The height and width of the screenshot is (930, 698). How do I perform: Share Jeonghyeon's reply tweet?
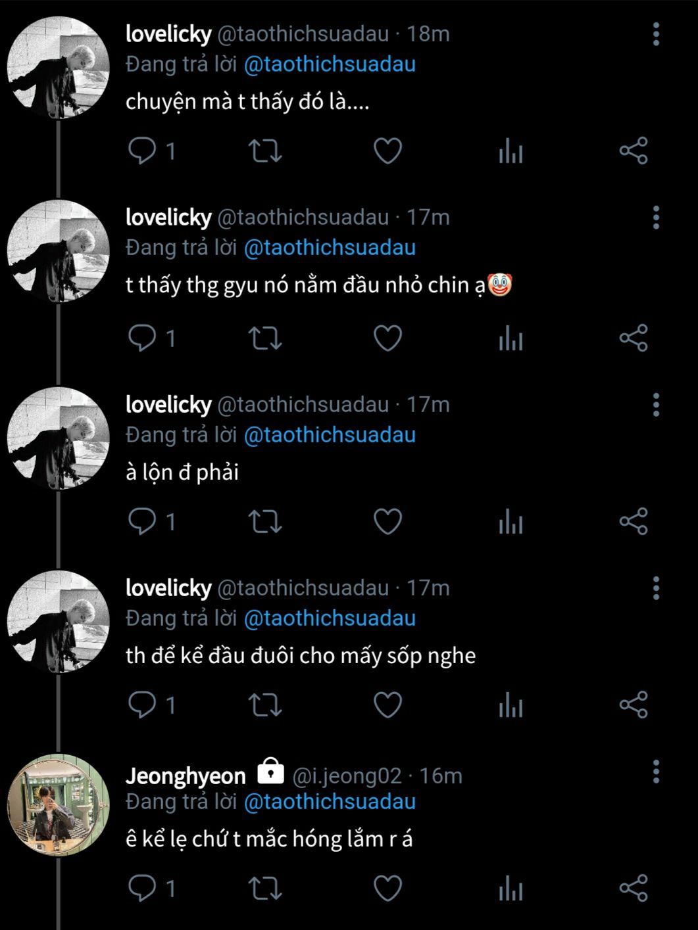[x=634, y=889]
